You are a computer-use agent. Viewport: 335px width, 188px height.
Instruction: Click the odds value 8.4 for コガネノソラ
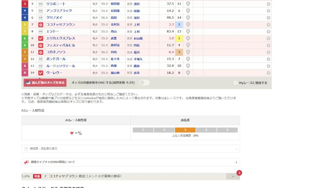pos(171,52)
